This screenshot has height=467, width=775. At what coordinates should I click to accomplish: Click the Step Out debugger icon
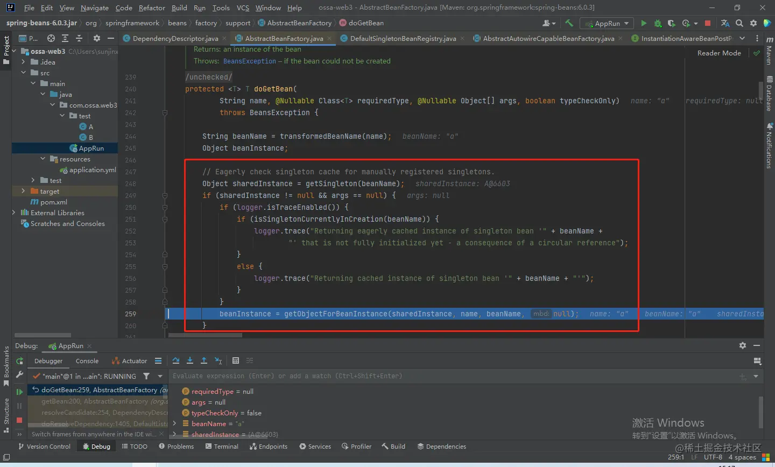[x=204, y=360]
